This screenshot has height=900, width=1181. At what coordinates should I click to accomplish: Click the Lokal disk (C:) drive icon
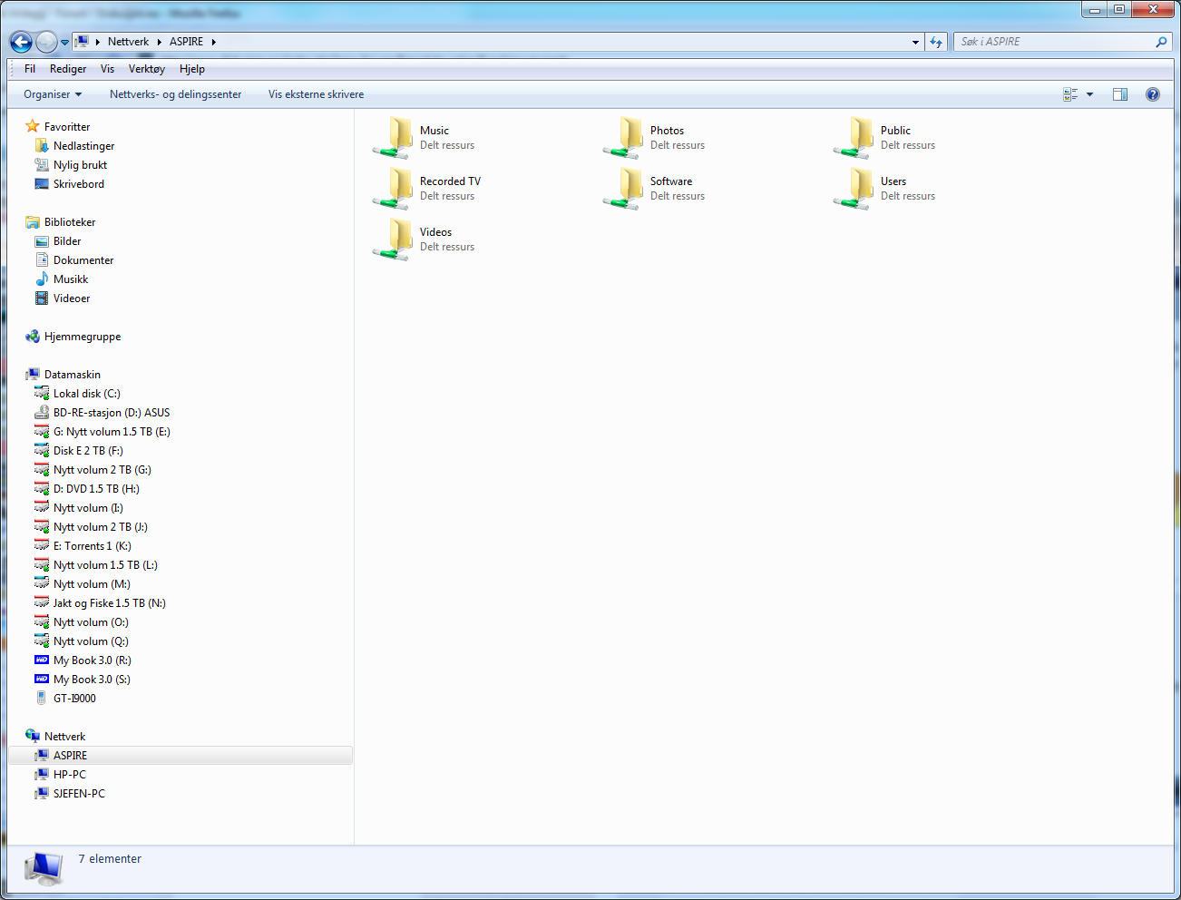pos(42,394)
